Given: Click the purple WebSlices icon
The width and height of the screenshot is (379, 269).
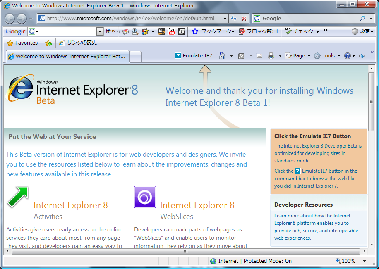Looking at the screenshot, I should coord(145,197).
